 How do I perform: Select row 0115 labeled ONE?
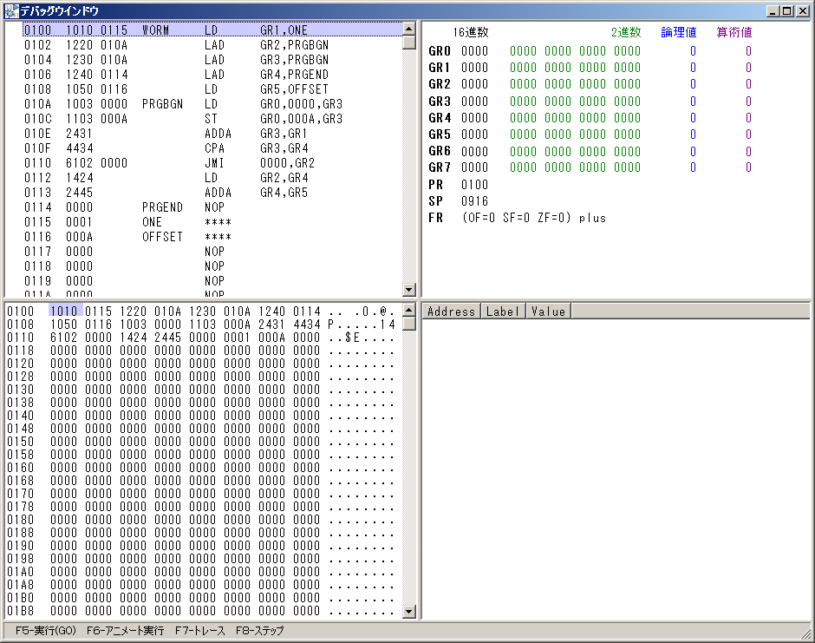[213, 222]
